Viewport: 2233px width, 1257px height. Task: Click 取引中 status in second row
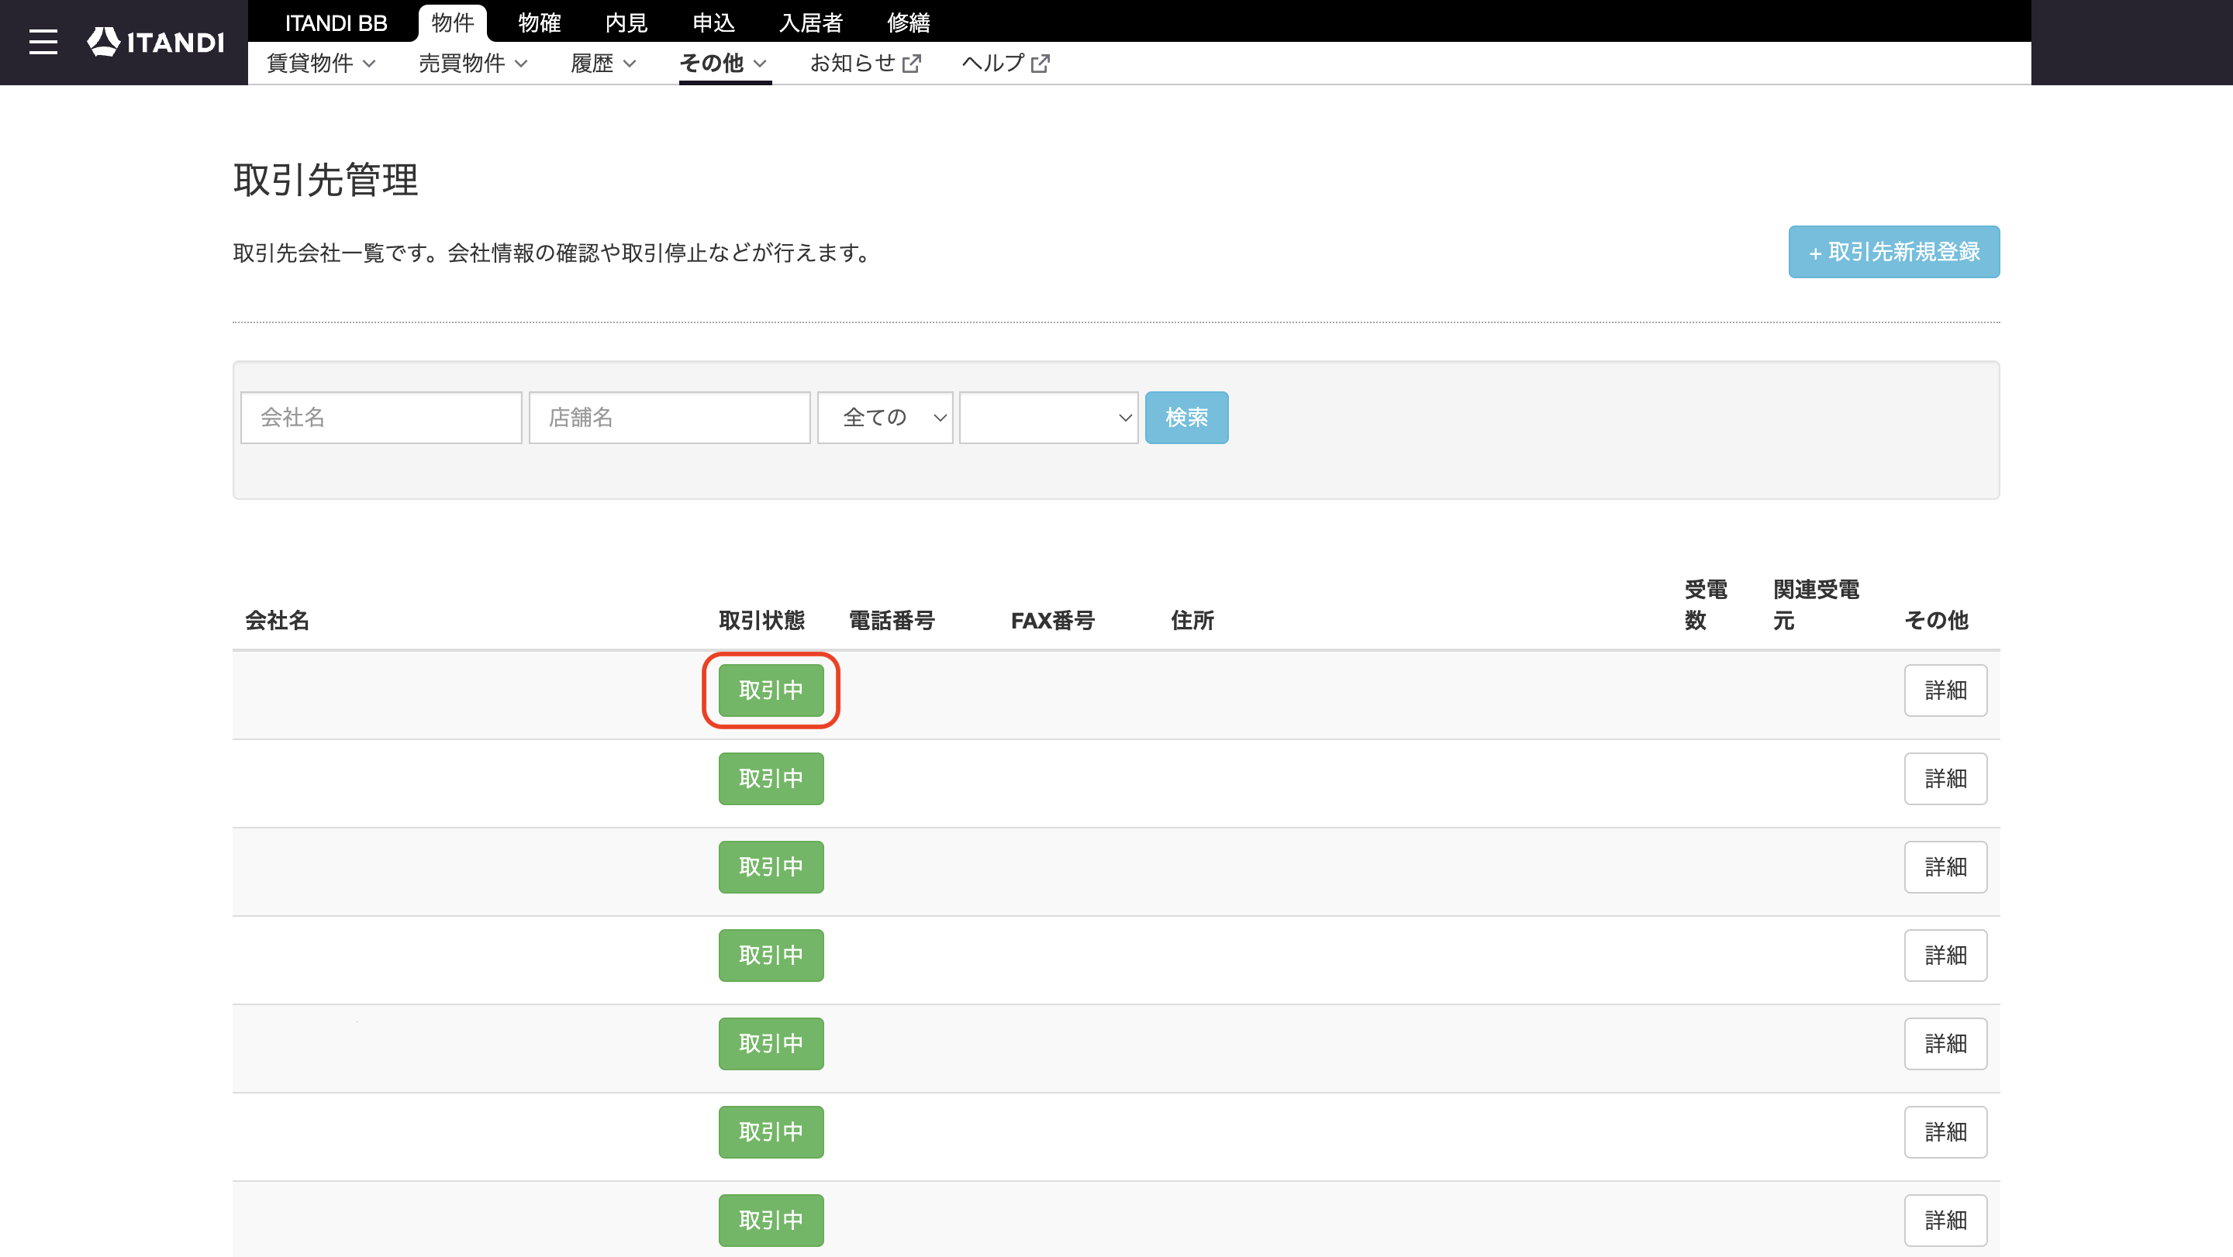pos(771,779)
